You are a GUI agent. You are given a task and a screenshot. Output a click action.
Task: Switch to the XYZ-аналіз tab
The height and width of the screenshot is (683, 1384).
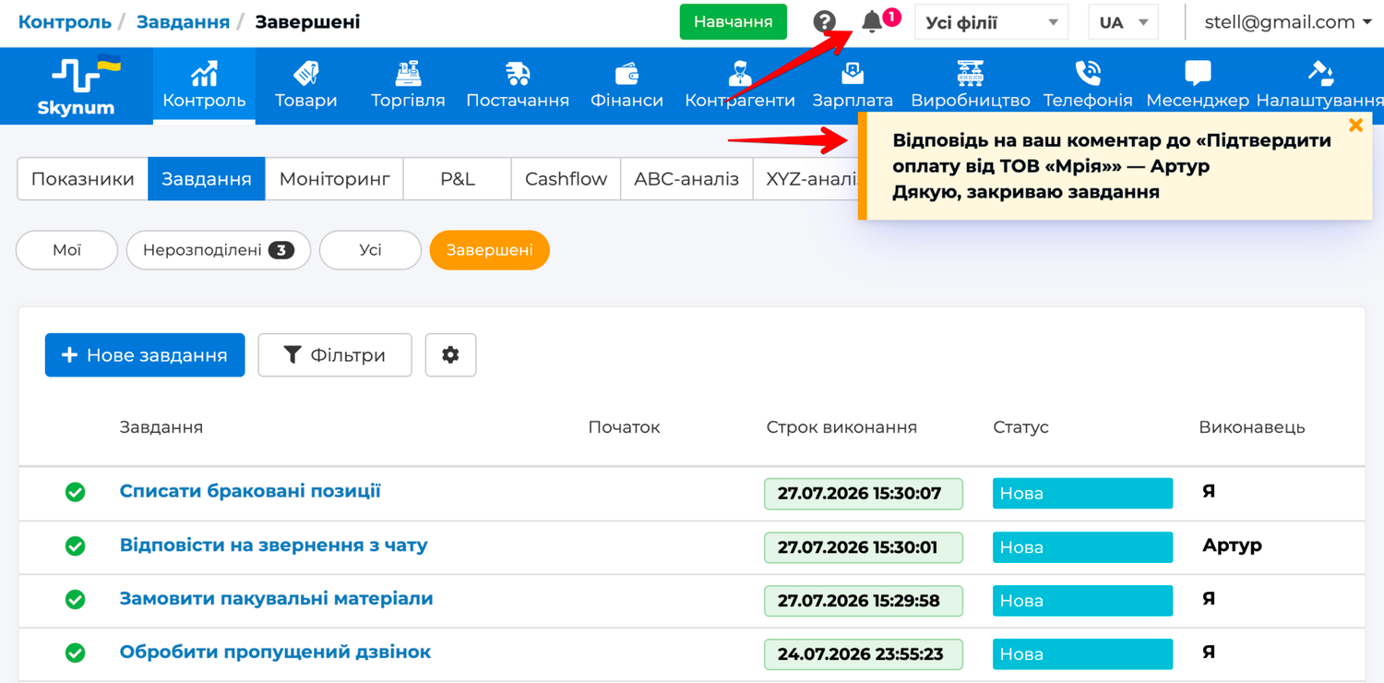(805, 179)
